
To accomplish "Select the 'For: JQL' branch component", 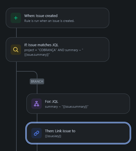I will 78,104.
